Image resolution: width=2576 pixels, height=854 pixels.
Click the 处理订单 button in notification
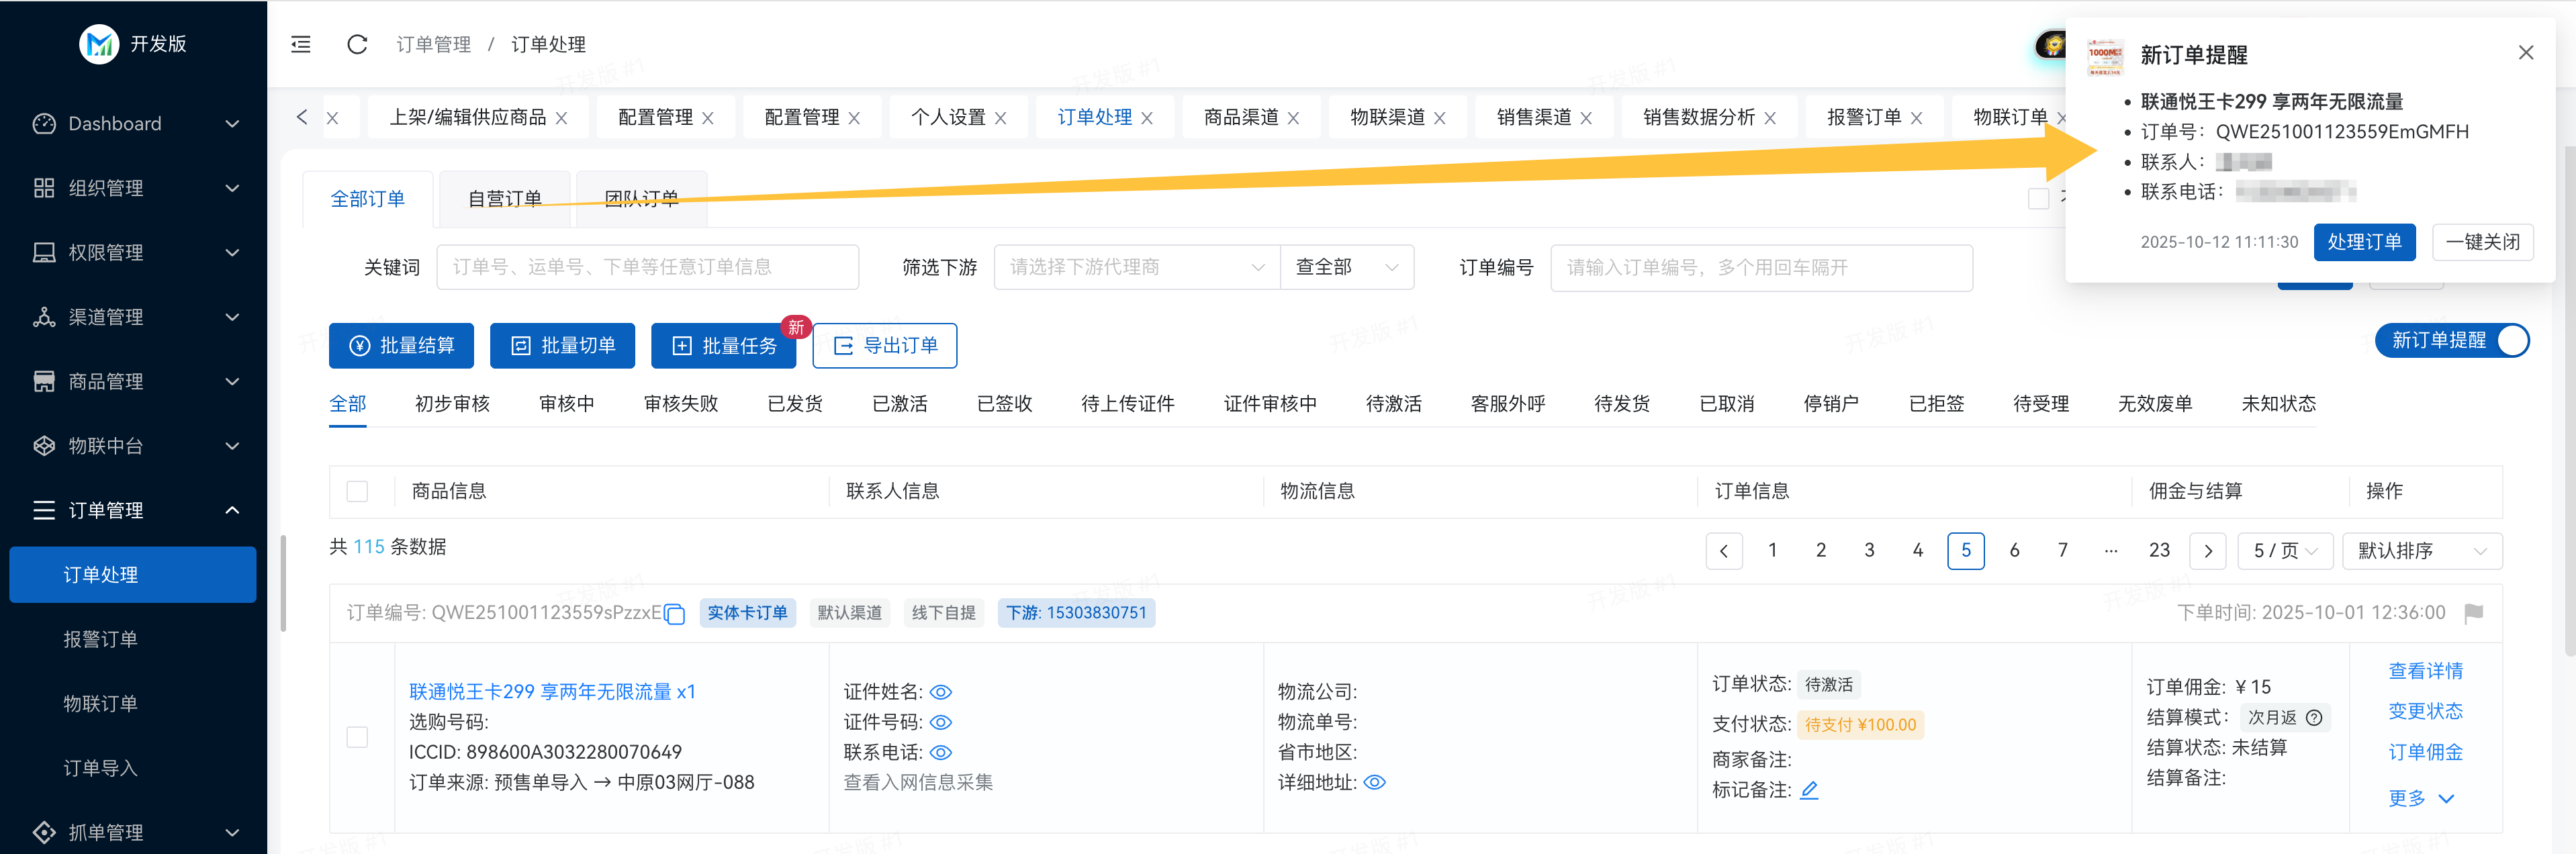[2364, 242]
